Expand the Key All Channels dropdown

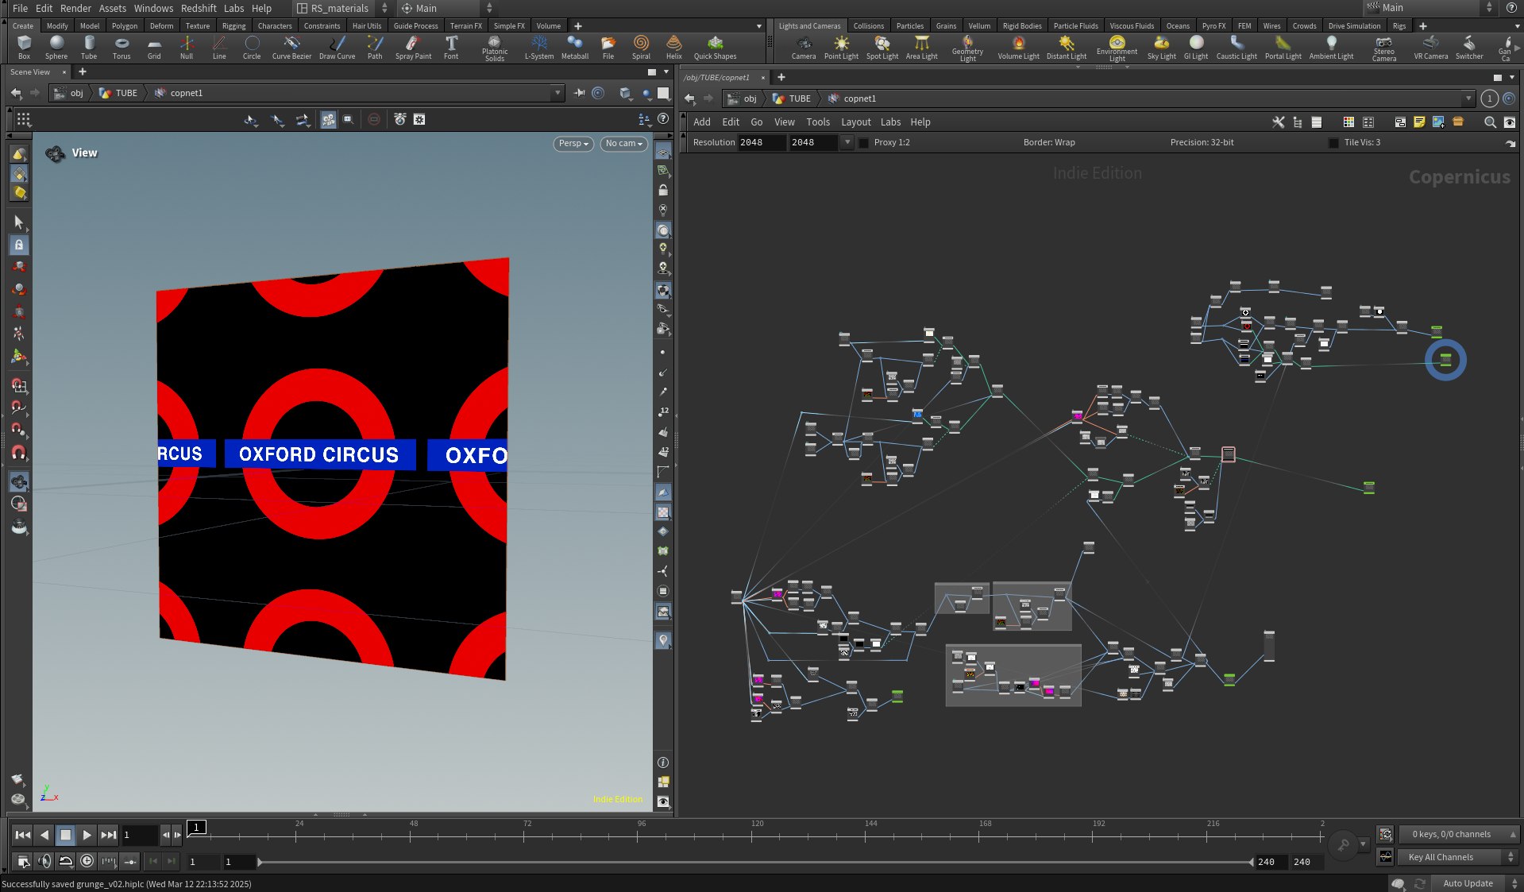click(1510, 858)
